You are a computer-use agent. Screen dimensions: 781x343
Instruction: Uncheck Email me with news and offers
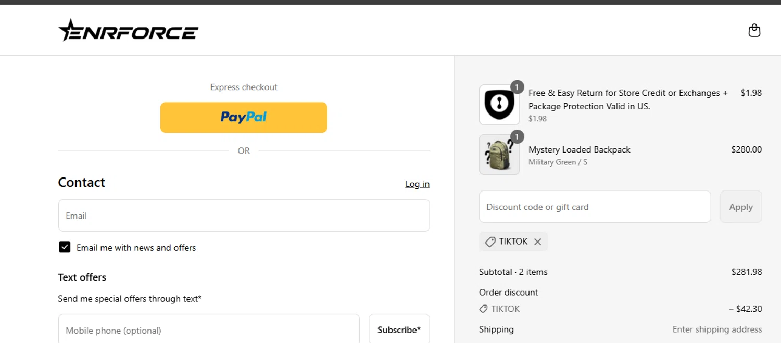(65, 247)
